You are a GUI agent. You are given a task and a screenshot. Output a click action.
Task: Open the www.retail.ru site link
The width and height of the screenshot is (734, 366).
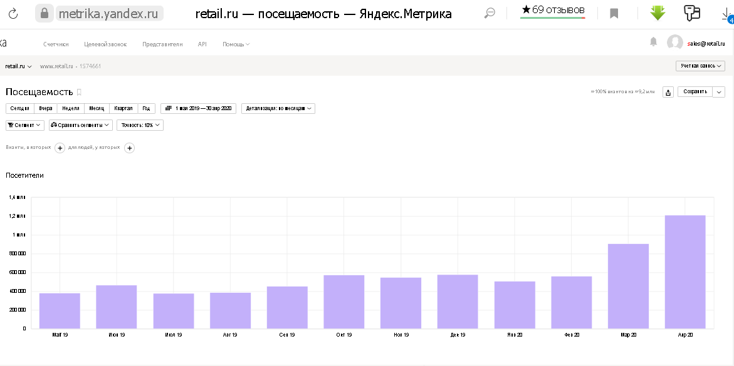click(56, 66)
